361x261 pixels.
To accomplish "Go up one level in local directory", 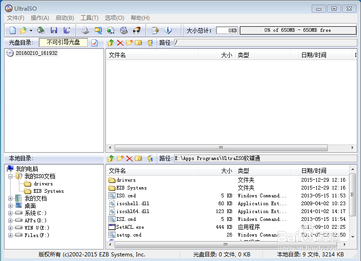I will tap(111, 159).
